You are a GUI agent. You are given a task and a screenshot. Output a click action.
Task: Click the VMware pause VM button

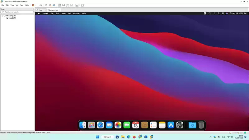pyautogui.click(x=33, y=5)
